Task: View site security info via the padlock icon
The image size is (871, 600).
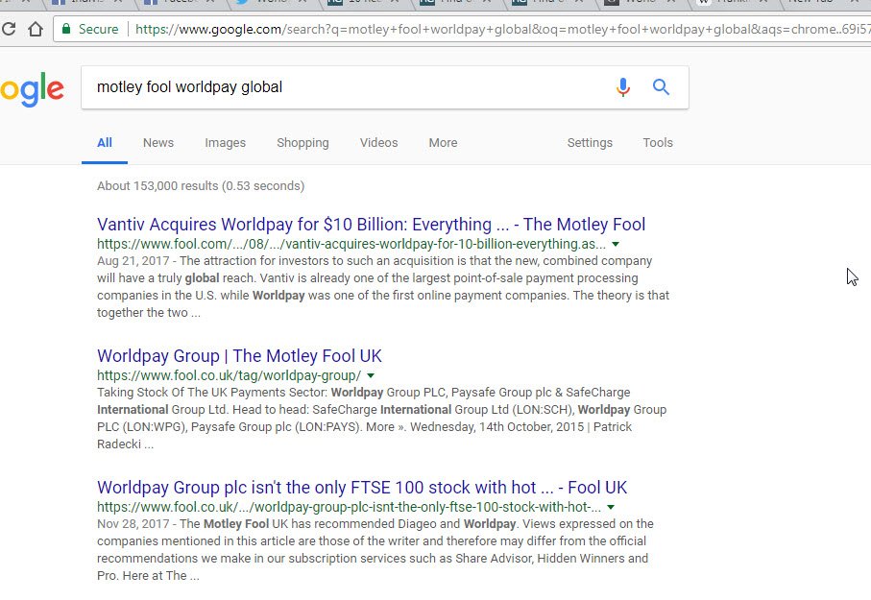Action: pyautogui.click(x=66, y=29)
